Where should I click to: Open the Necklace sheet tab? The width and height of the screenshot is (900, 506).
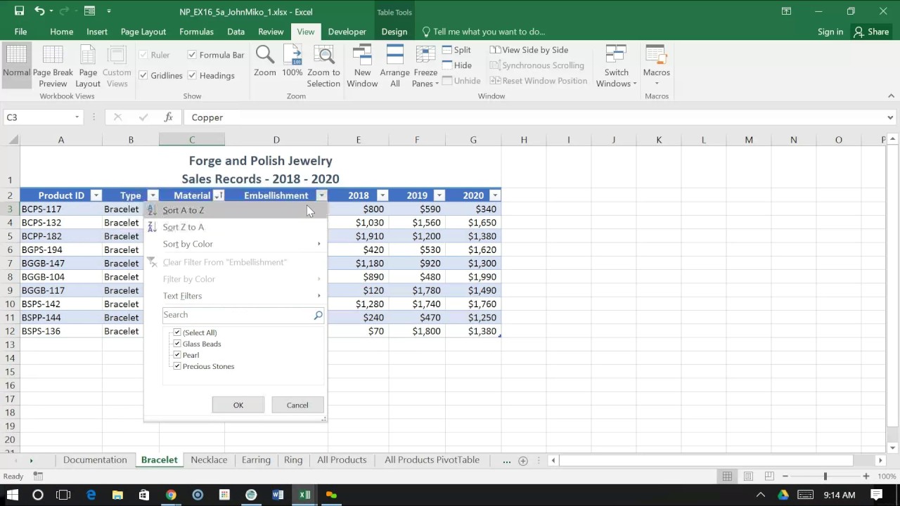point(209,460)
